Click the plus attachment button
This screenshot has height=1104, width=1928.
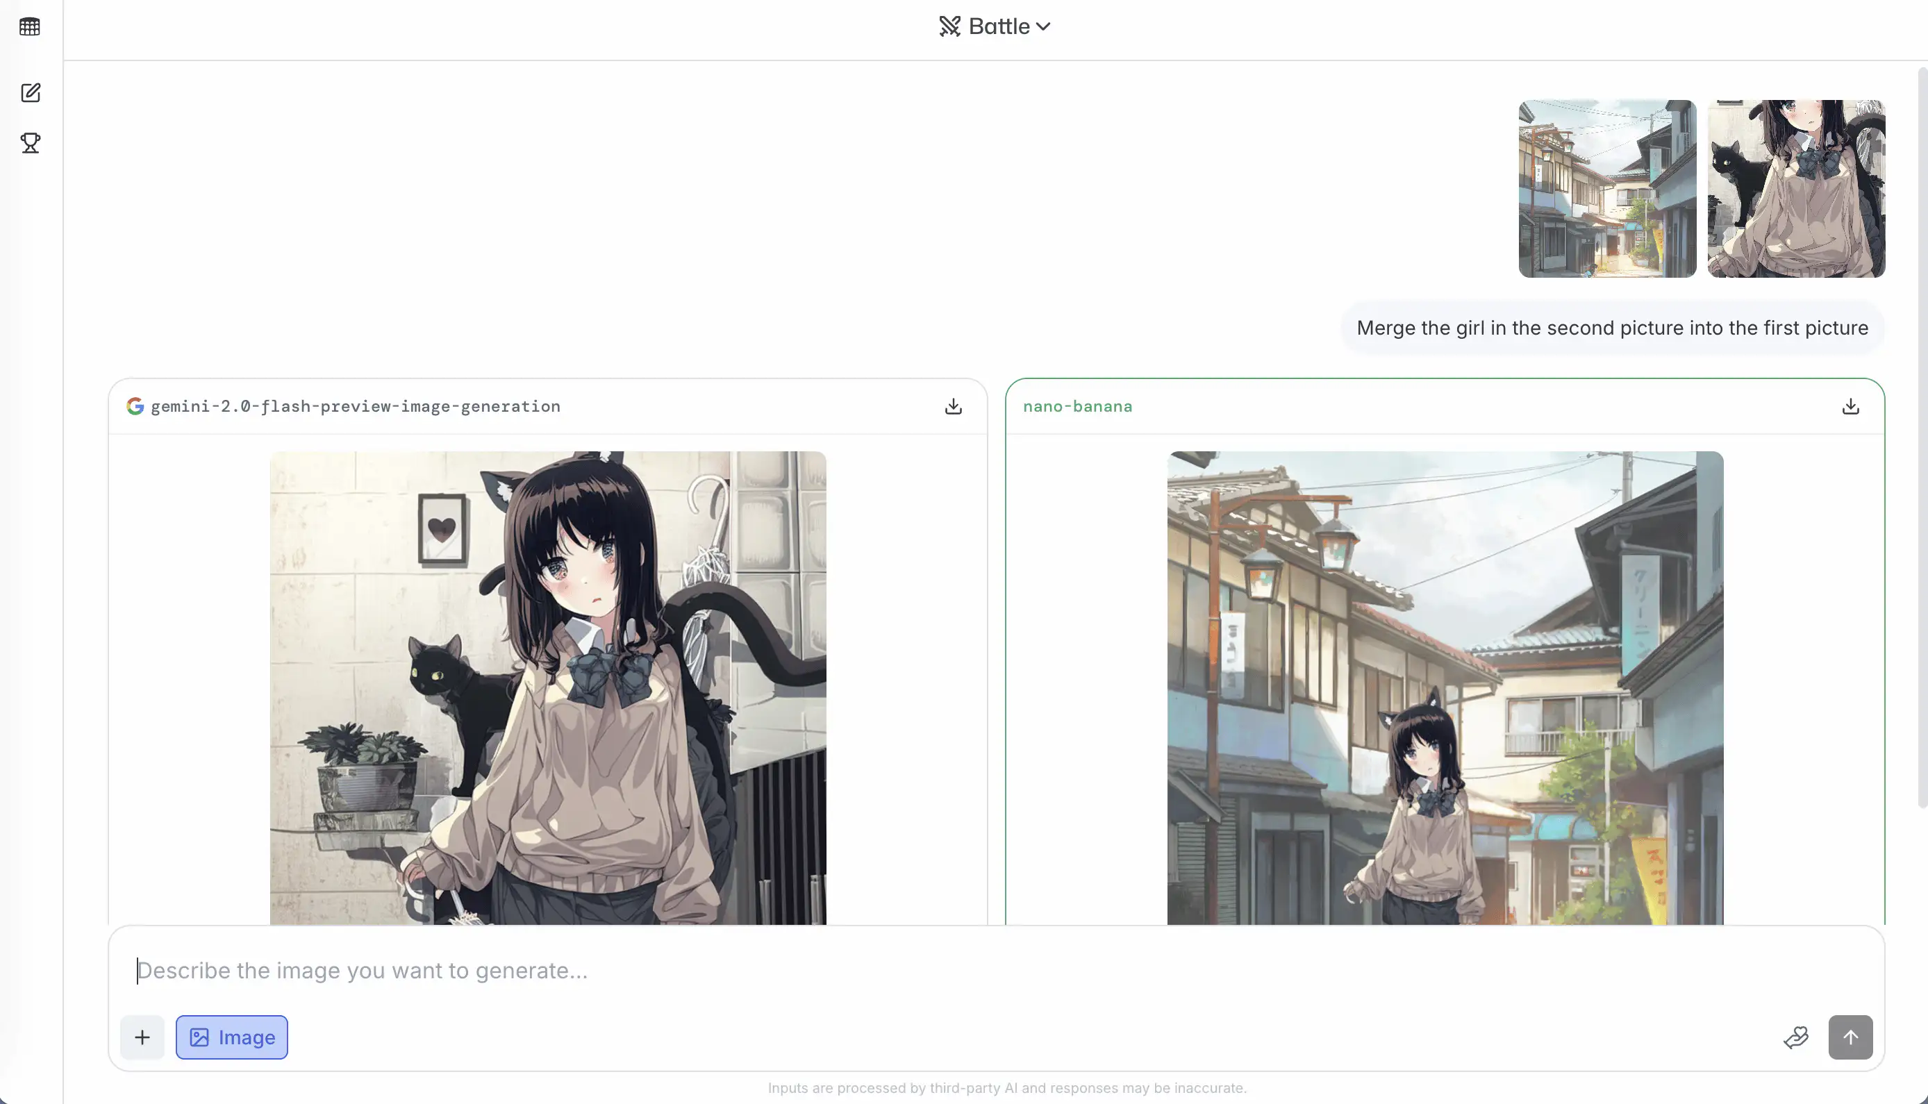[x=142, y=1037]
